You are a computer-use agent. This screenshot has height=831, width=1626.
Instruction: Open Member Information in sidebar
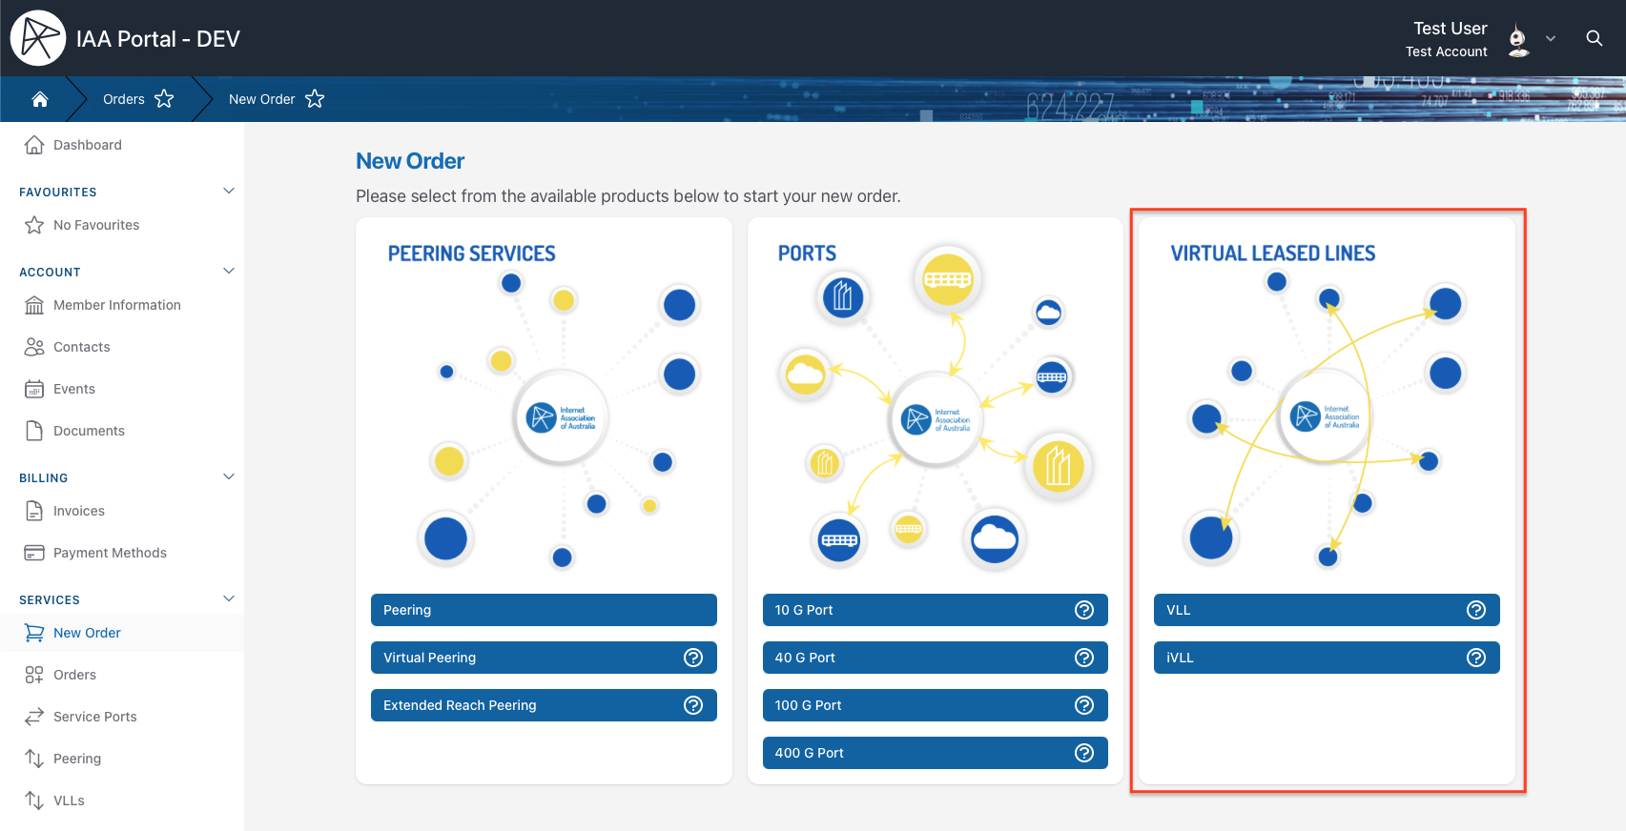coord(116,305)
